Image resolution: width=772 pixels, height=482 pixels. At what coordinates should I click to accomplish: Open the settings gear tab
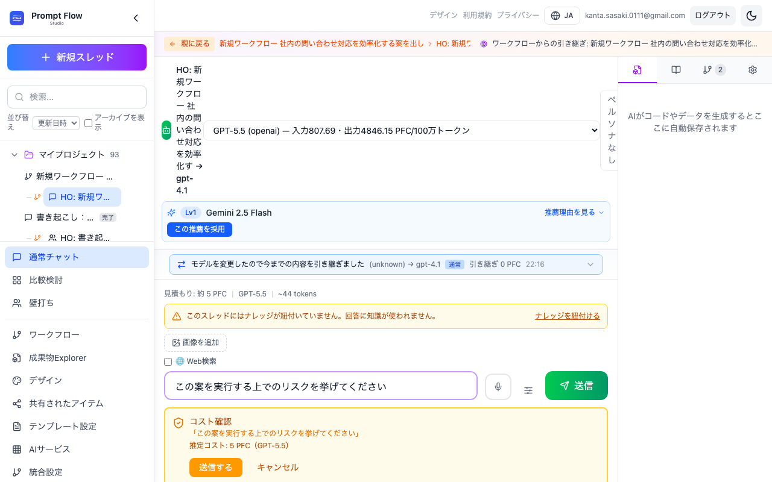pos(753,70)
